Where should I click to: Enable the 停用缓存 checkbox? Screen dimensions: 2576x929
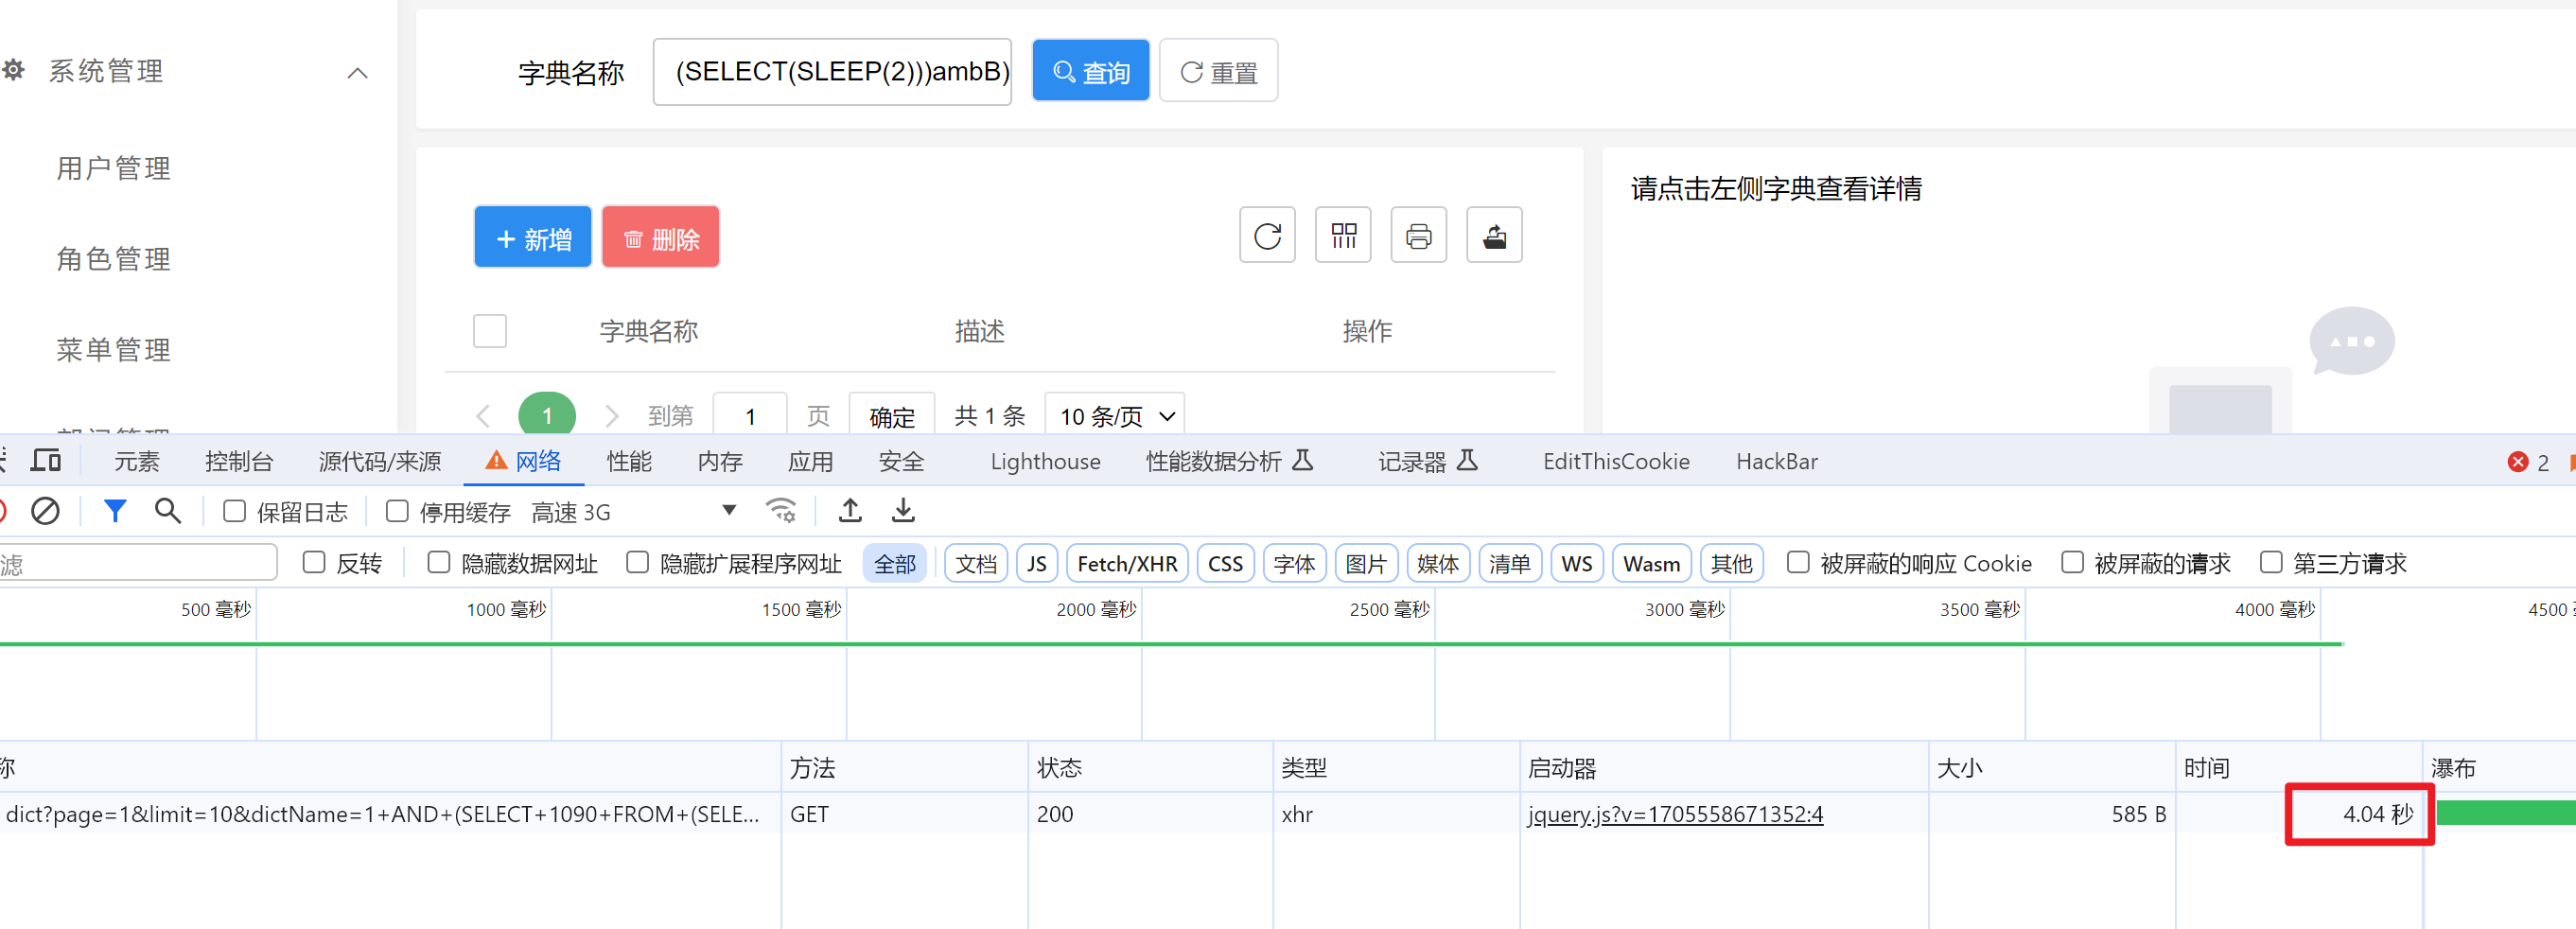[397, 511]
